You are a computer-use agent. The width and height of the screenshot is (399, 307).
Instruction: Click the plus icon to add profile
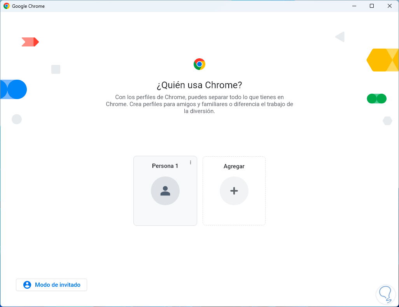234,191
